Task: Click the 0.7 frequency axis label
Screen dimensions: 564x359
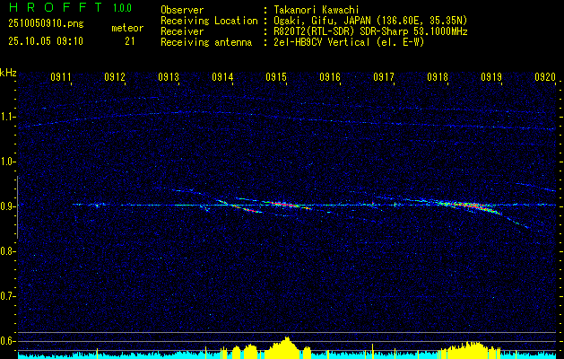Action: 6,296
